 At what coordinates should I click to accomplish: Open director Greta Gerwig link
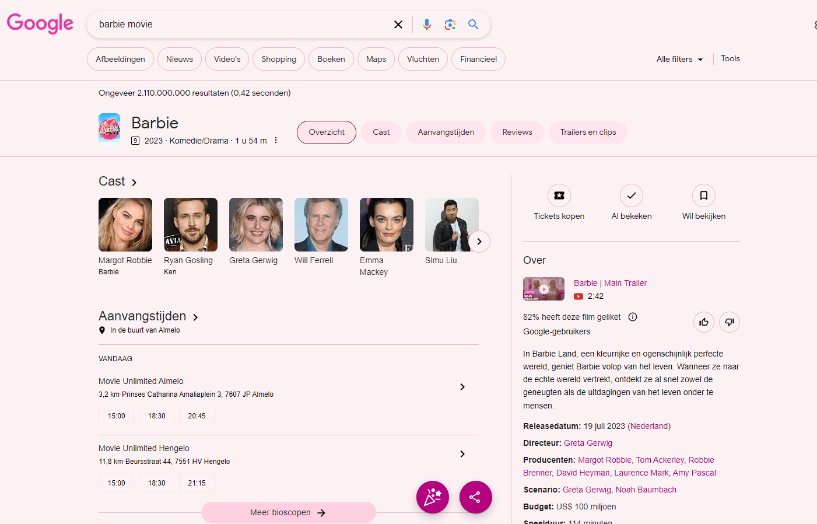588,443
